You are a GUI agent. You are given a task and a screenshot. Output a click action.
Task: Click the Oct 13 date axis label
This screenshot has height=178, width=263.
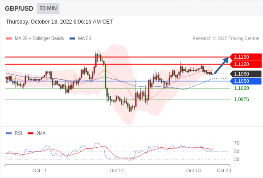pos(193,170)
